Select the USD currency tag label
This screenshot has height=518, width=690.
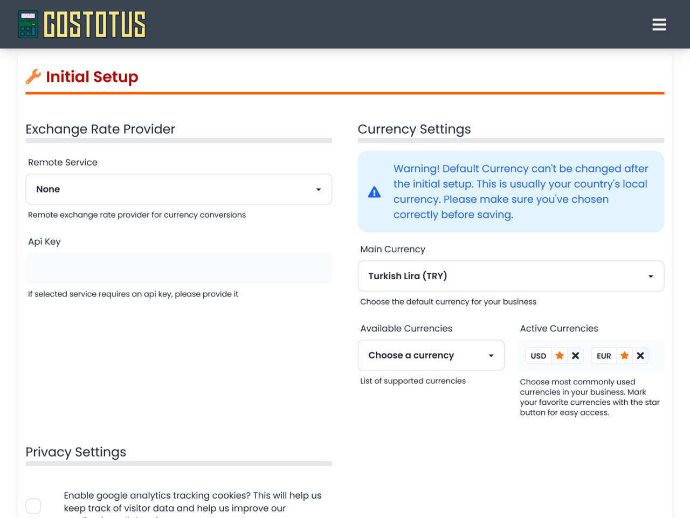pos(538,356)
